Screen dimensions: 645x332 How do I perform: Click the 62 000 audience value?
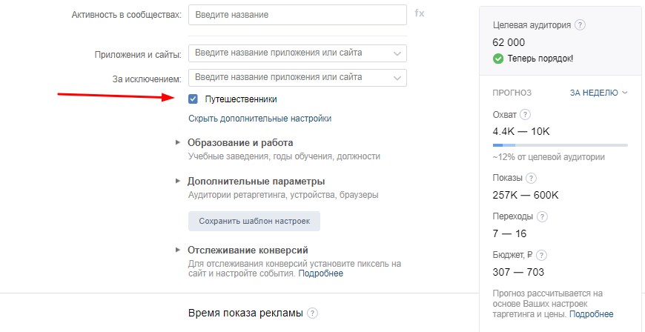coord(509,42)
